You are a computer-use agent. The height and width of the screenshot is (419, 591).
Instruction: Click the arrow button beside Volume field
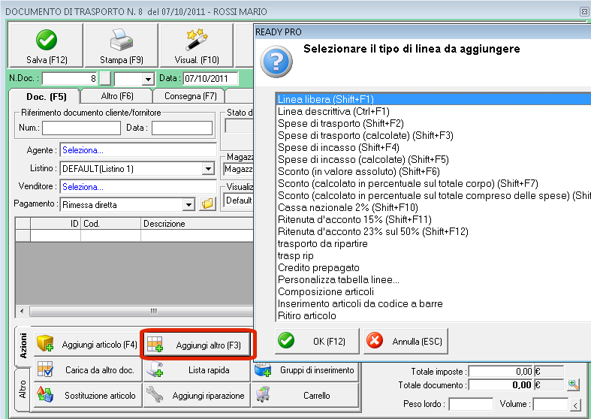click(574, 405)
